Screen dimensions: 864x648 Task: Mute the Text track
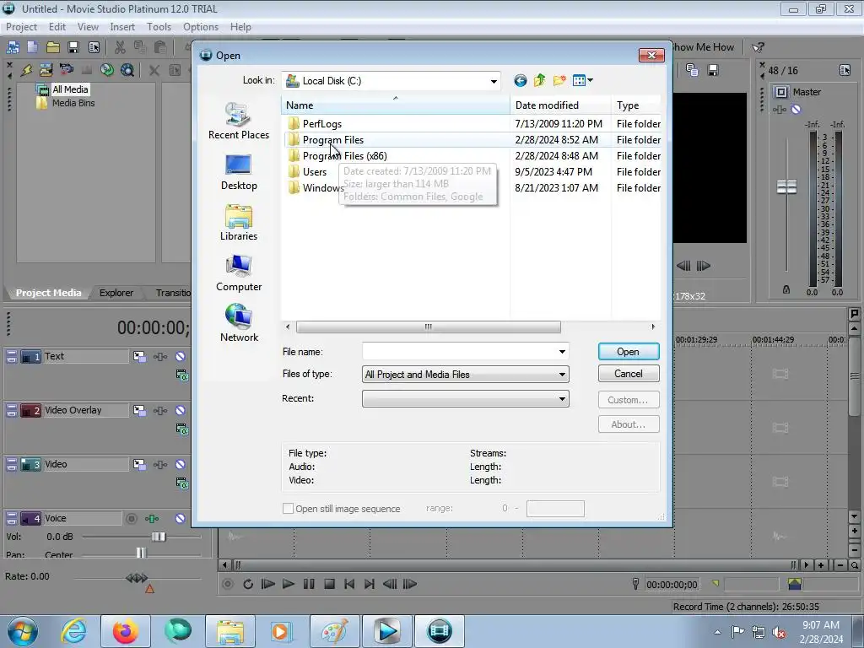[181, 357]
